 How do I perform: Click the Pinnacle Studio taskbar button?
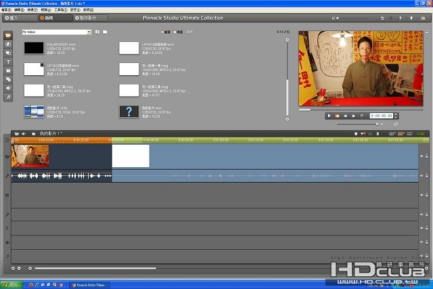click(89, 285)
